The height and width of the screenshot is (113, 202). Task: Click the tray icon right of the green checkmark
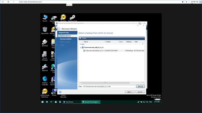click(x=141, y=102)
